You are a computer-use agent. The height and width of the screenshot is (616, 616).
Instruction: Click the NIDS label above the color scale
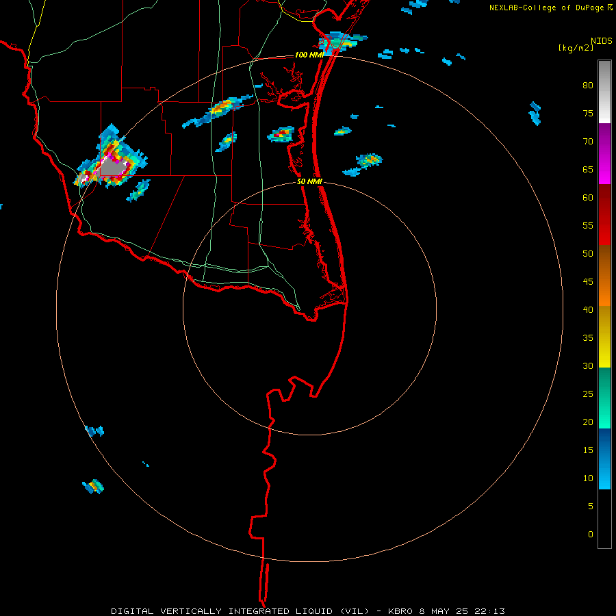point(601,41)
